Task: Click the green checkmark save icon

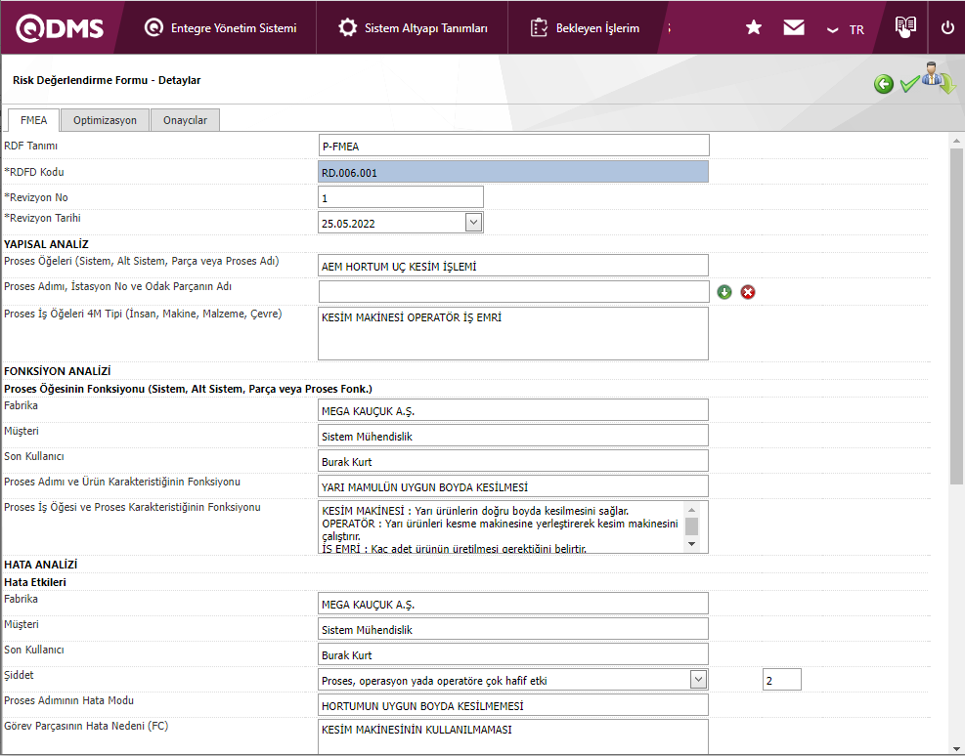Action: pos(909,84)
